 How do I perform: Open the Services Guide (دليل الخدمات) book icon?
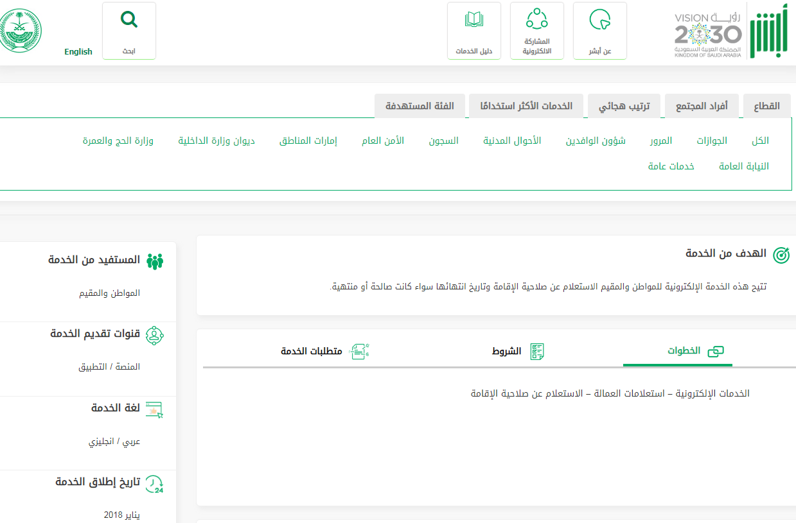coord(473,20)
